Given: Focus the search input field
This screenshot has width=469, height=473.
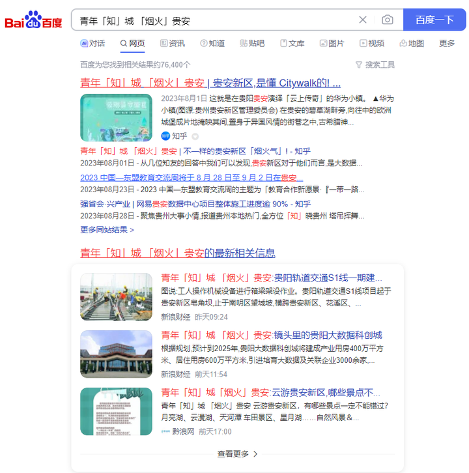Looking at the screenshot, I should point(216,21).
